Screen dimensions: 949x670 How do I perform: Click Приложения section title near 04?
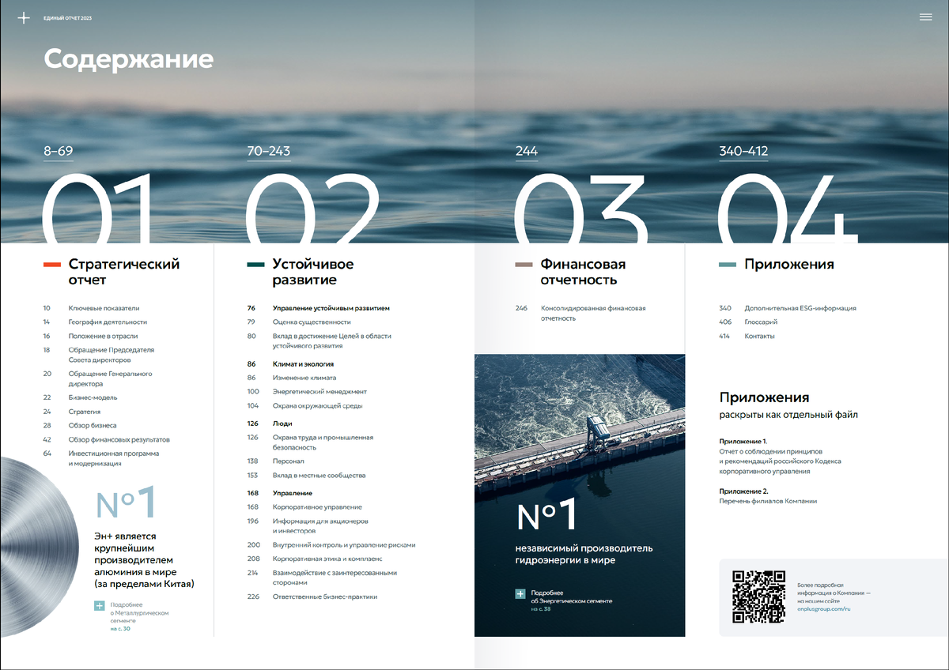click(x=789, y=265)
